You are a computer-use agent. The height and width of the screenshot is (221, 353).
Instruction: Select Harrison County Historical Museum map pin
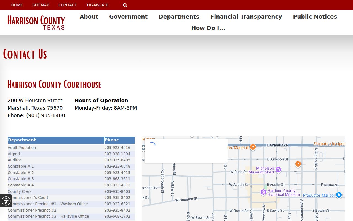tap(263, 192)
